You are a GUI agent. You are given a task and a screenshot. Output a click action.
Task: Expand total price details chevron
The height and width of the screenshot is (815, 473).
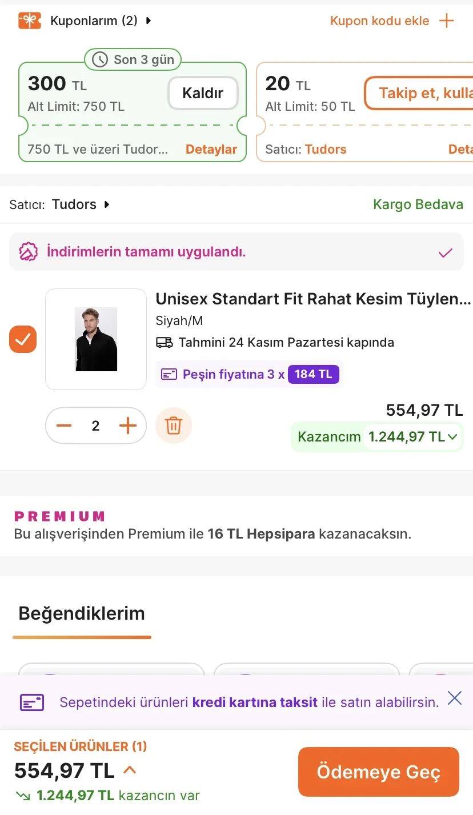coord(130,770)
